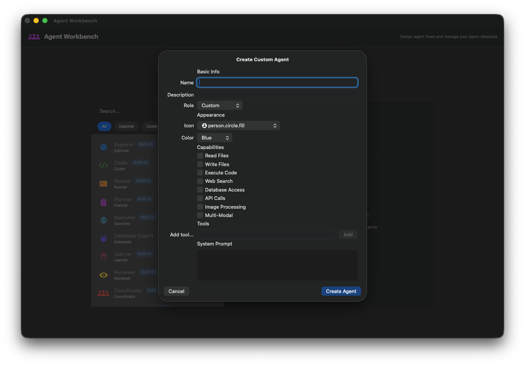This screenshot has height=366, width=525.
Task: Click inside the Name input field
Action: tap(277, 82)
